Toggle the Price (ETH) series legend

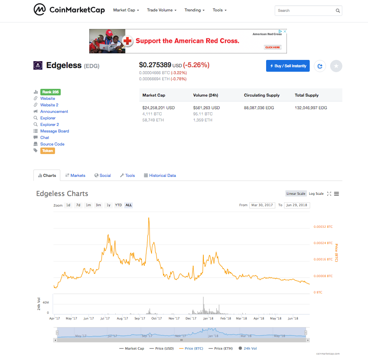[220, 348]
